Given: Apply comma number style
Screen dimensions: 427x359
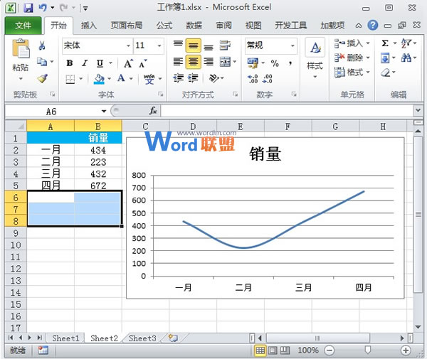Looking at the screenshot, I should point(290,63).
